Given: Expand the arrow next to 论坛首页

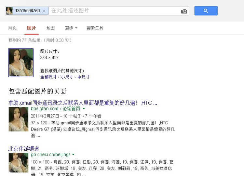Looking at the screenshot, I should point(84,109).
